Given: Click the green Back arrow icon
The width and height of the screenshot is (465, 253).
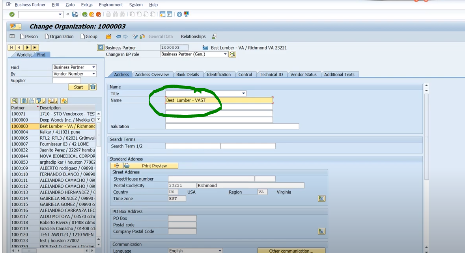Looking at the screenshot, I should click(x=85, y=15).
